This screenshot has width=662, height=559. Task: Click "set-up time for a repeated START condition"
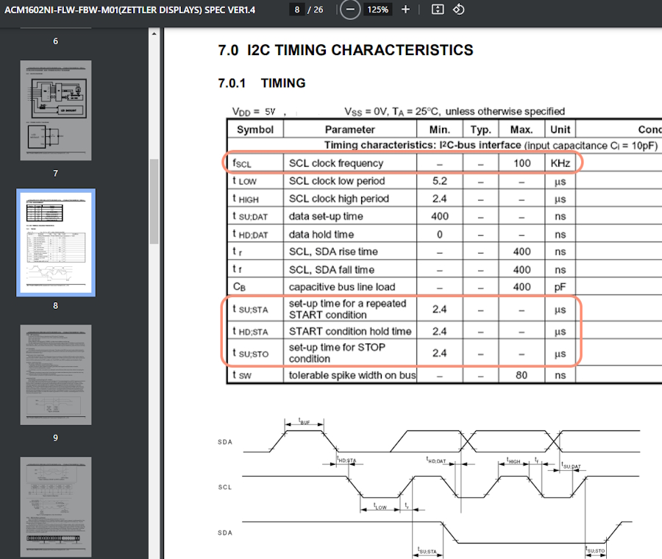click(x=347, y=309)
